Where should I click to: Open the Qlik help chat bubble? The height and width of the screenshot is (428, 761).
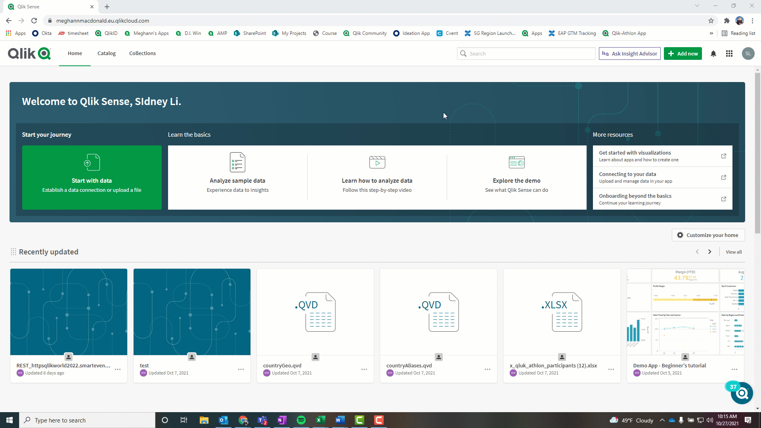(x=742, y=393)
